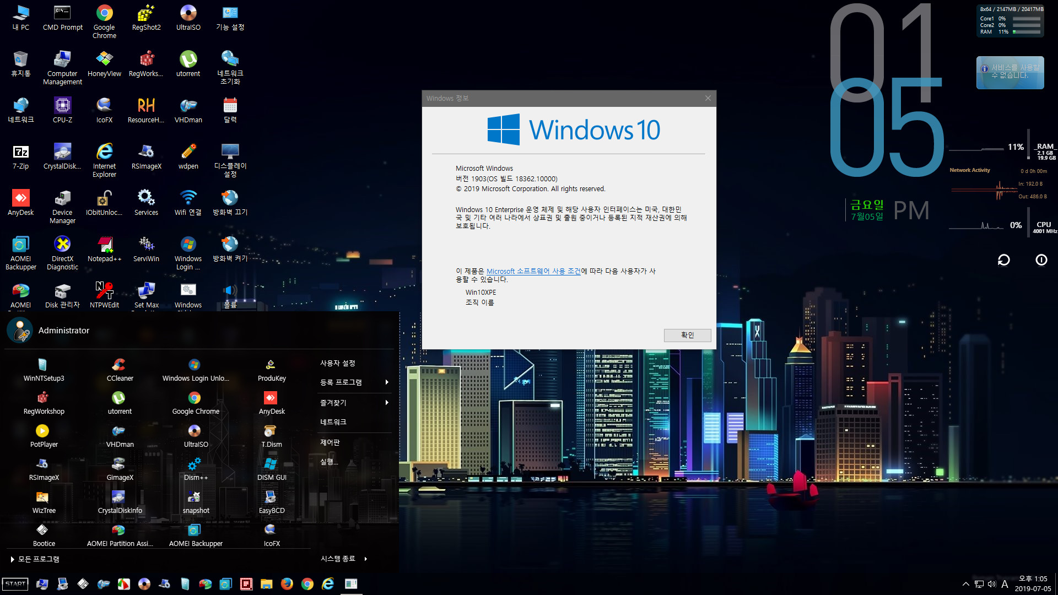Open 방화벽 끄기 desktop shortcut
1058x595 pixels.
(230, 203)
